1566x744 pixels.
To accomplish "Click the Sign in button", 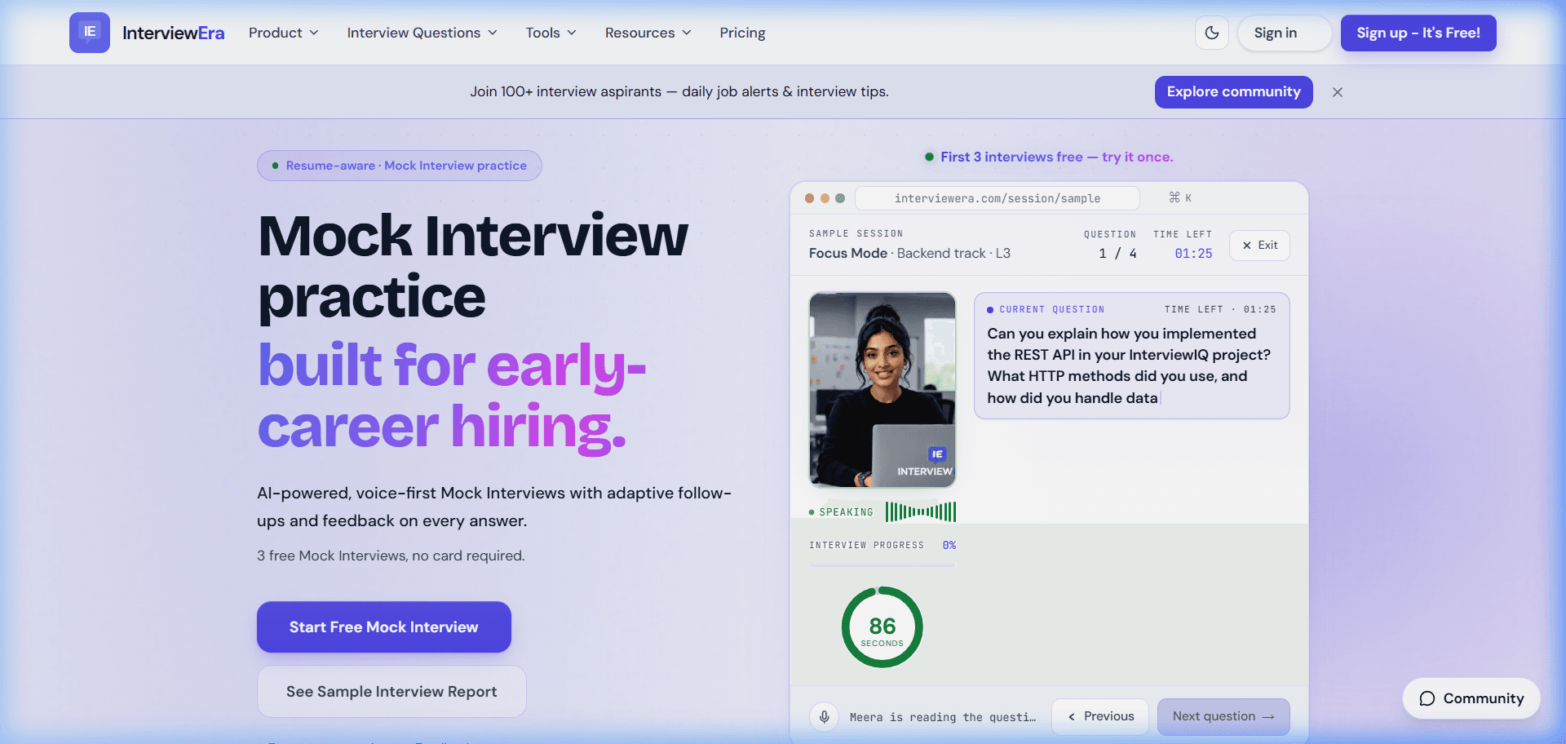I will [x=1285, y=33].
